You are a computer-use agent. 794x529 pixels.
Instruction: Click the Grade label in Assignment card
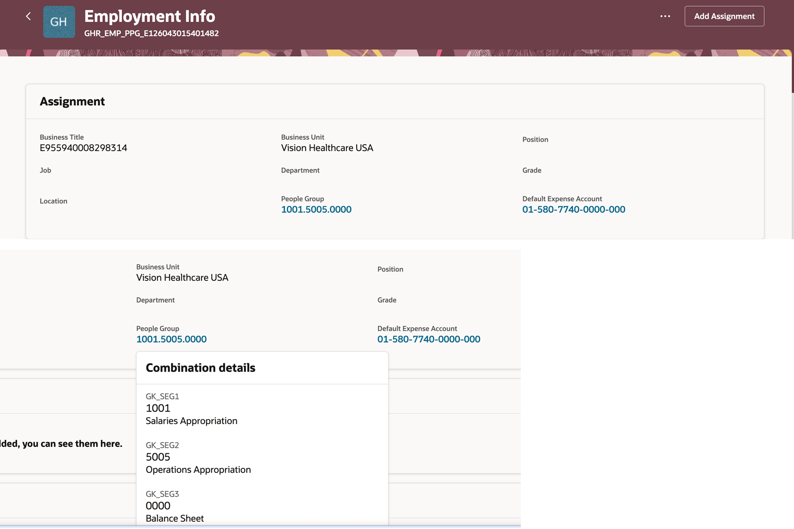532,170
